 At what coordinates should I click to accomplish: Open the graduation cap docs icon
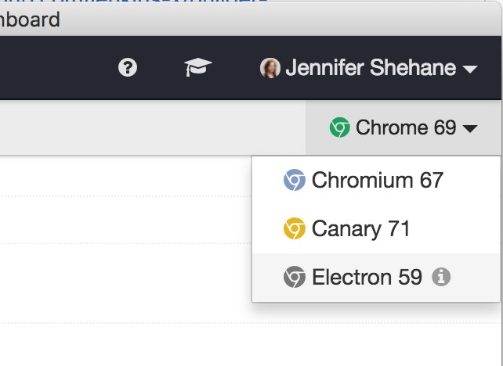tap(198, 68)
